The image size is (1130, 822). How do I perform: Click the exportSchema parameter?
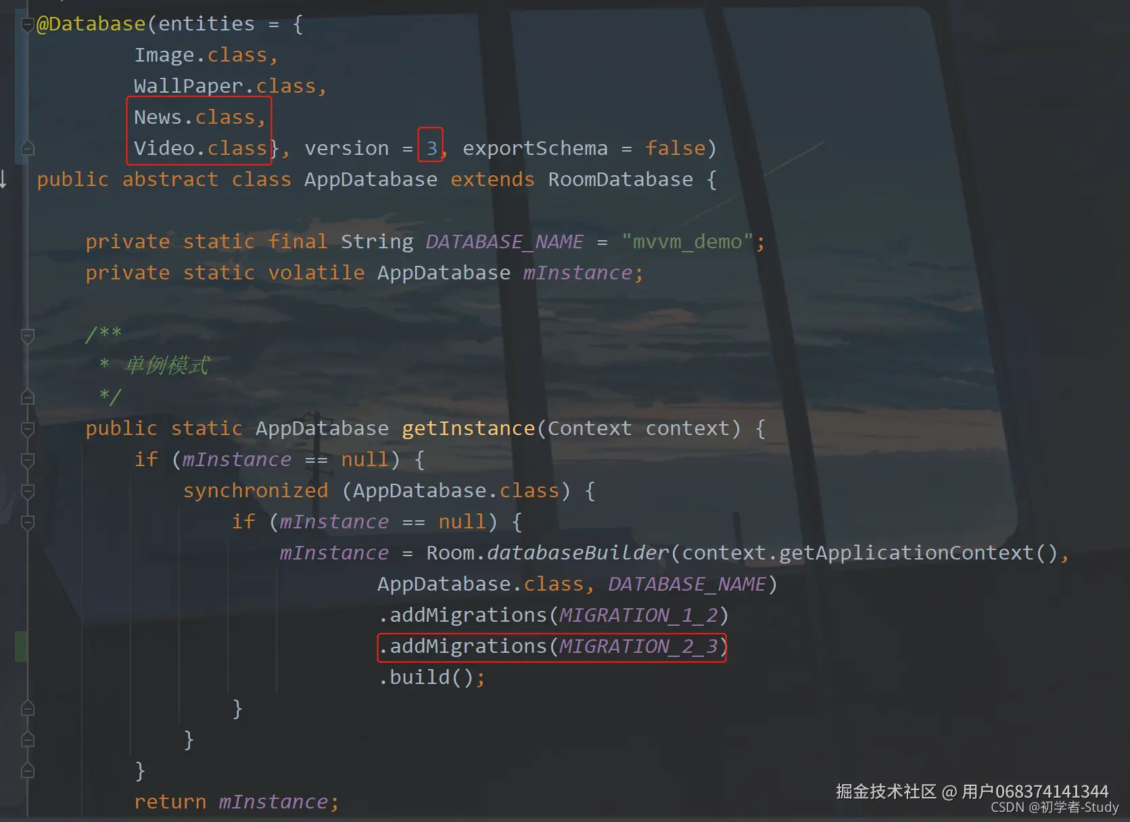(535, 148)
